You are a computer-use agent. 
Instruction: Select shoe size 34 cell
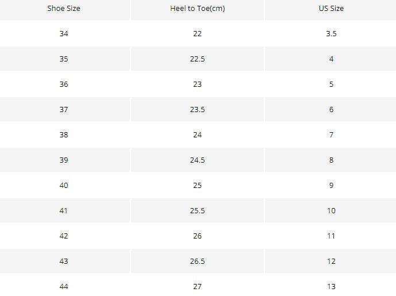64,33
